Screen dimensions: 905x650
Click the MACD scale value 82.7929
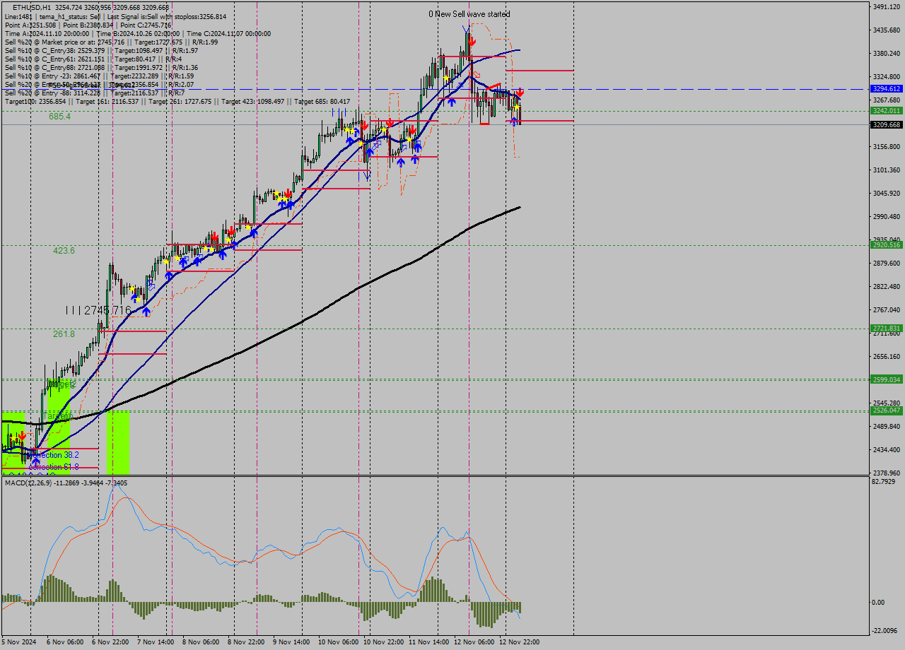click(884, 481)
